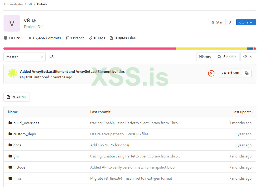Click the 1 year ago time for docs
The width and height of the screenshot is (259, 187).
click(243, 145)
